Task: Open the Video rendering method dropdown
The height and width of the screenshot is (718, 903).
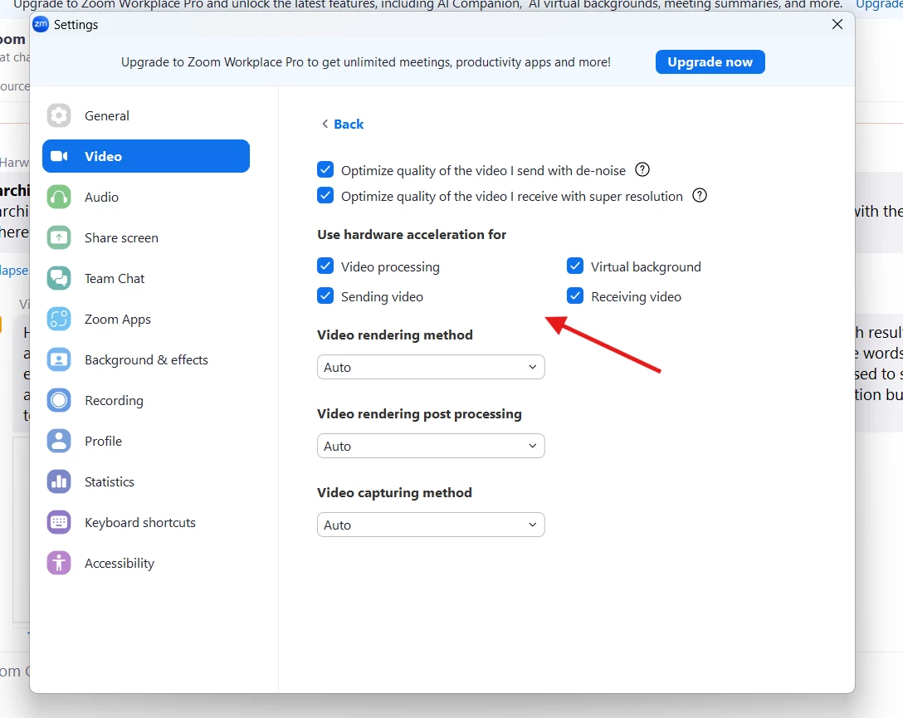Action: (431, 368)
